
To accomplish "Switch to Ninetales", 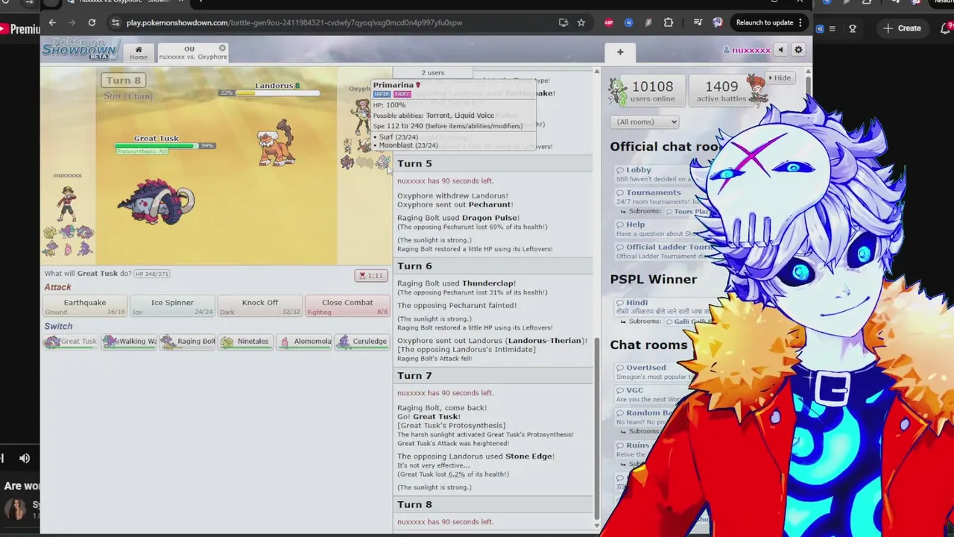I will coord(245,342).
